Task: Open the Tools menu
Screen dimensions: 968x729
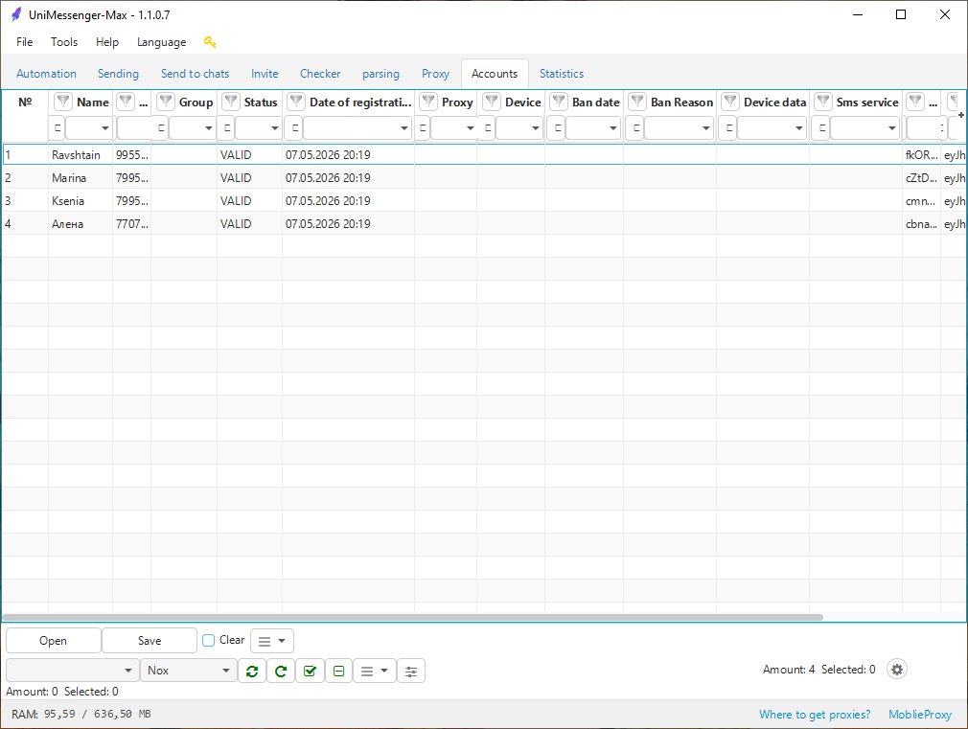Action: [64, 42]
